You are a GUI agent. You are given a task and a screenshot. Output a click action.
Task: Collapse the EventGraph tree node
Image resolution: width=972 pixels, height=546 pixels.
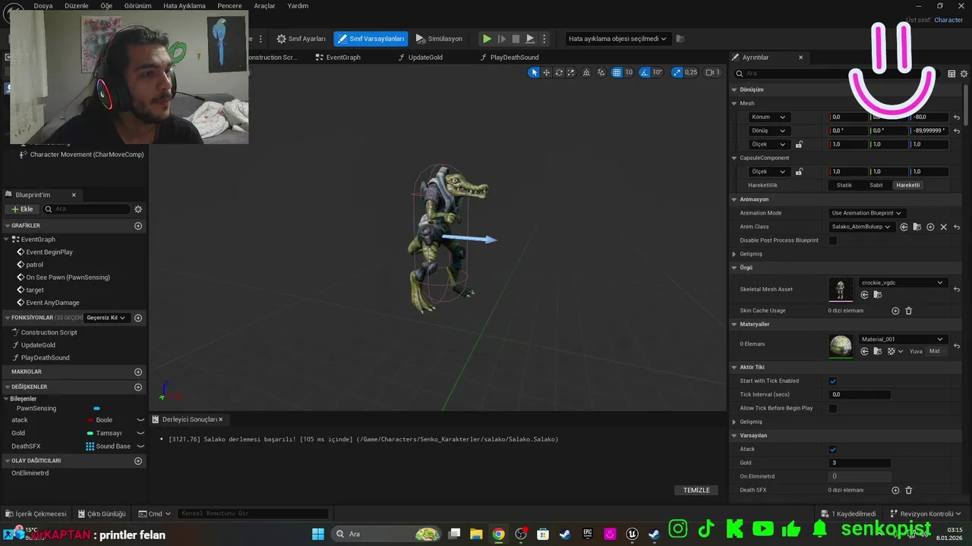[7, 240]
